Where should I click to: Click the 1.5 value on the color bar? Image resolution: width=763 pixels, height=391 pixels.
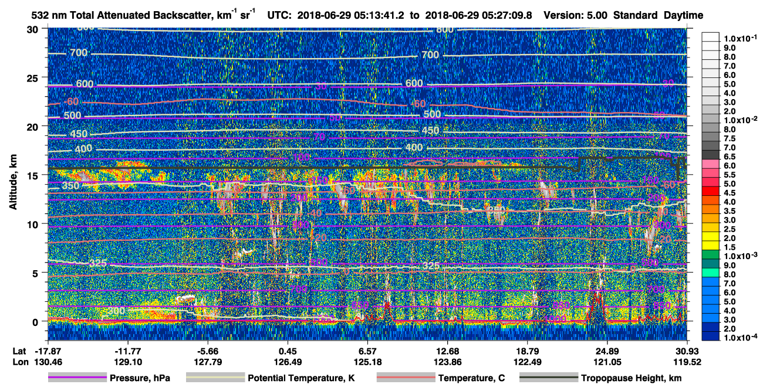729,247
